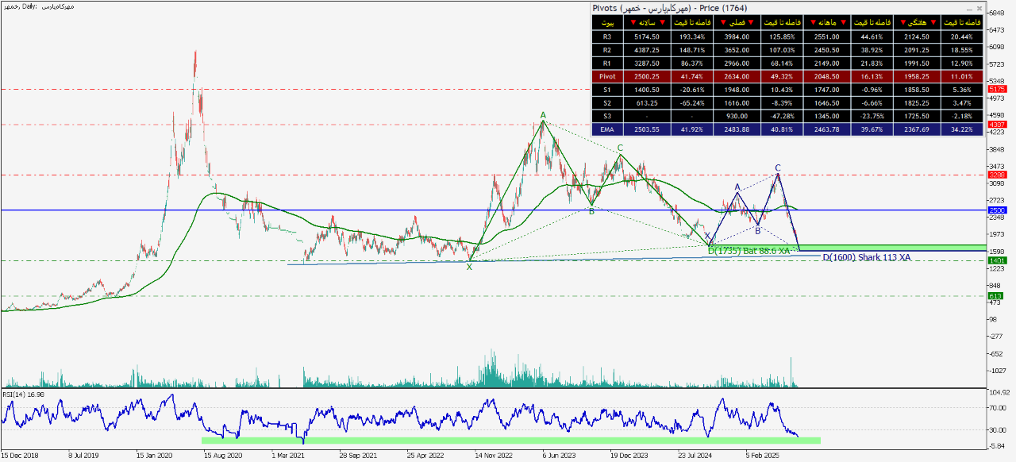Select the red 4387 price axis label
This screenshot has width=1016, height=462.
coord(996,125)
